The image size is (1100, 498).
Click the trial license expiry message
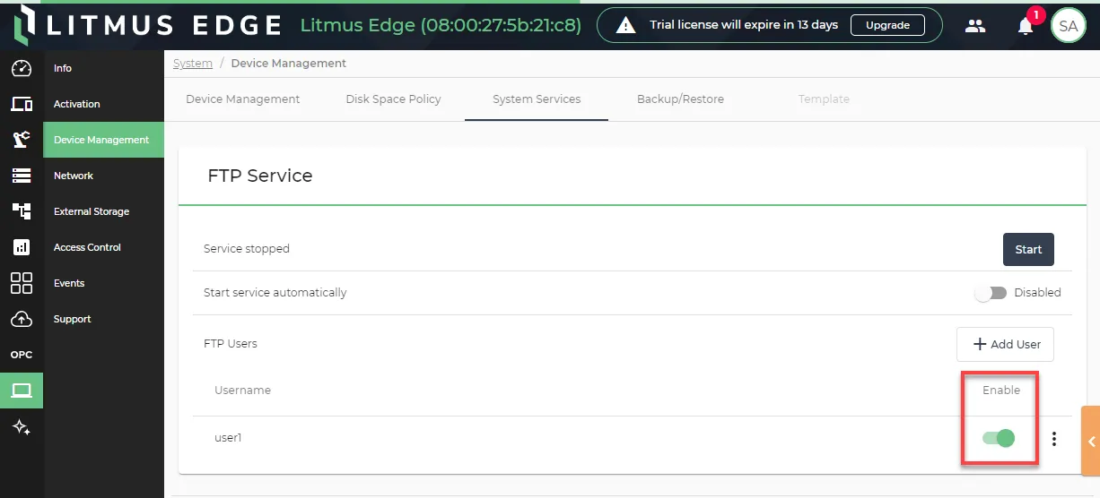click(744, 25)
